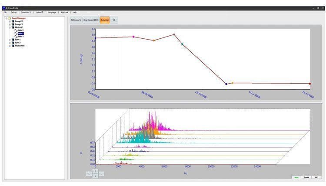Select the ISO (mm/s) parameter tab
This screenshot has height=186, width=326.
point(76,20)
